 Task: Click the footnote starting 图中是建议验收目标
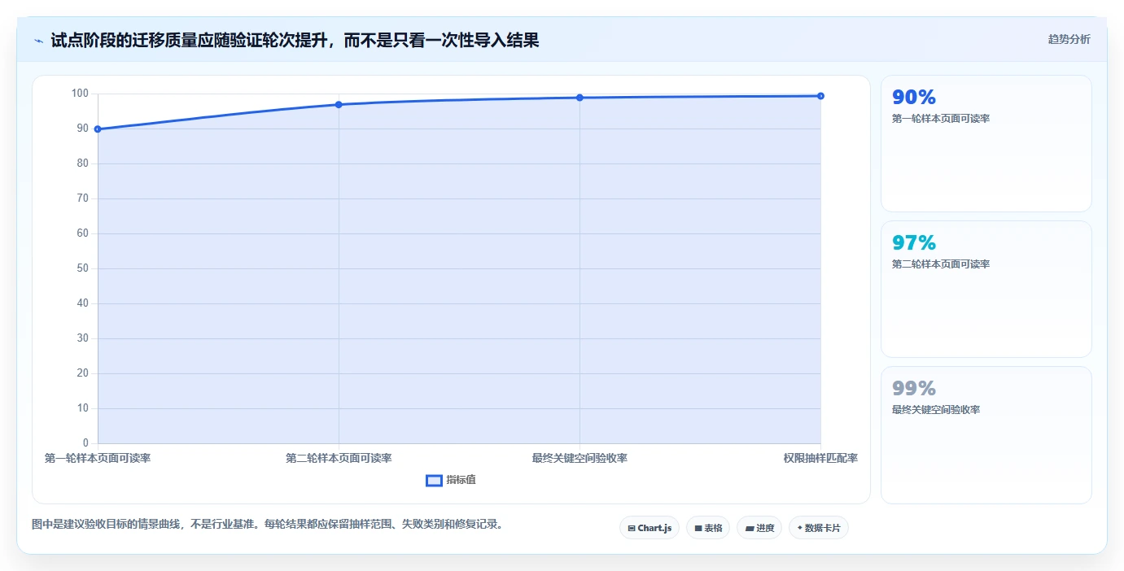269,525
